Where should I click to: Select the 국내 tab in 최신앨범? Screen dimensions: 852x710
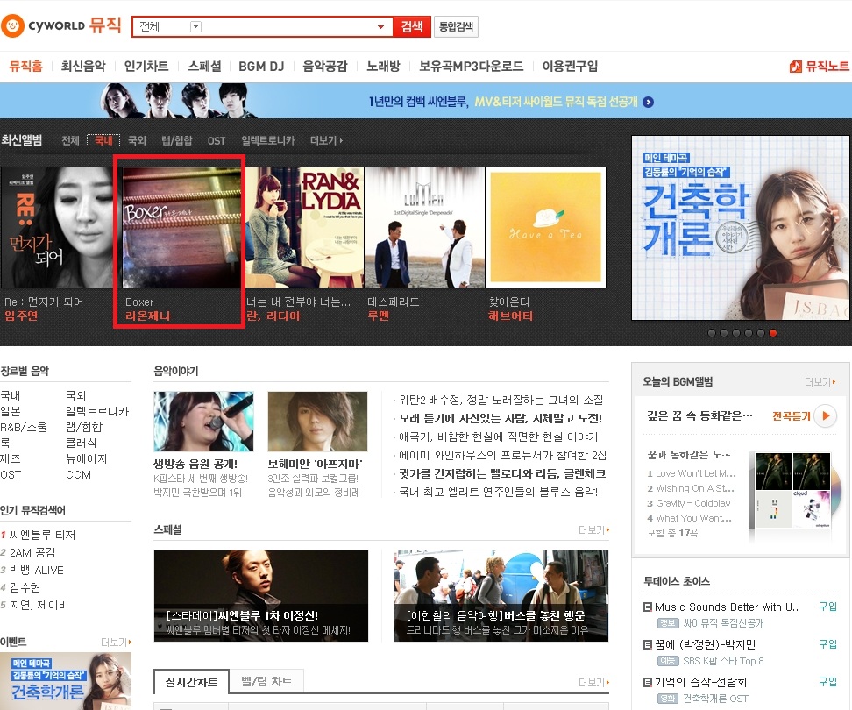click(x=103, y=141)
